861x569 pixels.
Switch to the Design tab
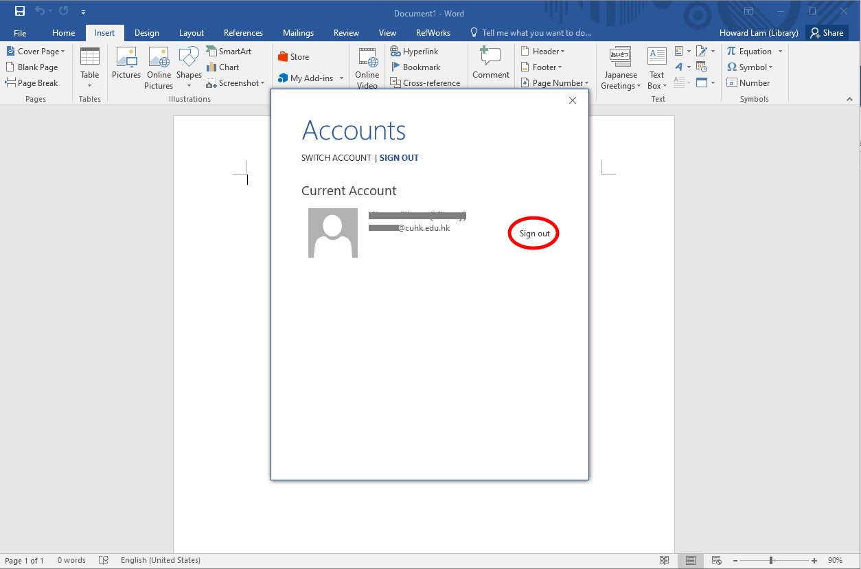click(147, 33)
